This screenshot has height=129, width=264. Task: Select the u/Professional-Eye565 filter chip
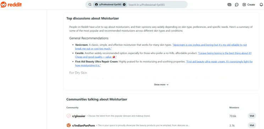pyautogui.click(x=110, y=5)
